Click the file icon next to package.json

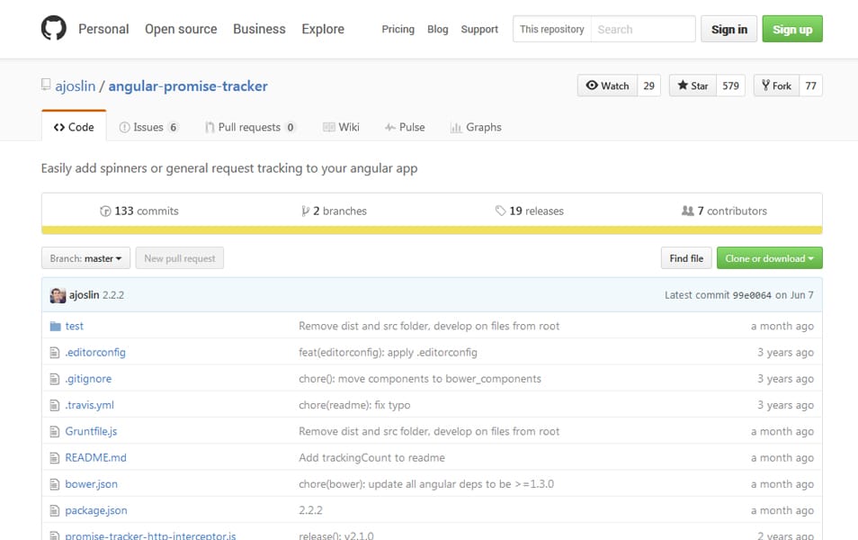(55, 510)
